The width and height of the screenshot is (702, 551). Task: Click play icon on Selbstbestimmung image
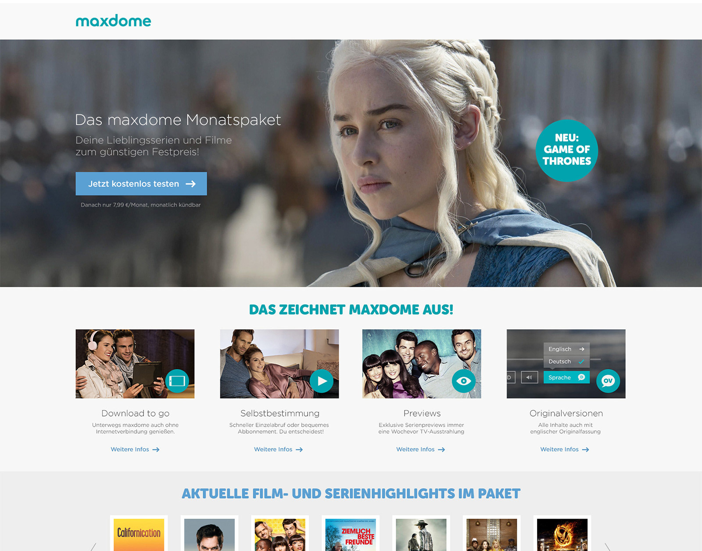coord(322,381)
